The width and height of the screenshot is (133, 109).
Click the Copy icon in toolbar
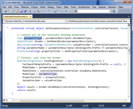[x=34, y=11]
